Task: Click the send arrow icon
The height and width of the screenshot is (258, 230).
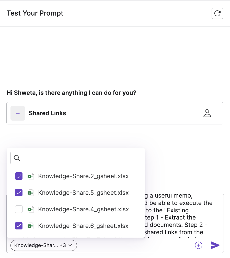Action: [x=215, y=245]
